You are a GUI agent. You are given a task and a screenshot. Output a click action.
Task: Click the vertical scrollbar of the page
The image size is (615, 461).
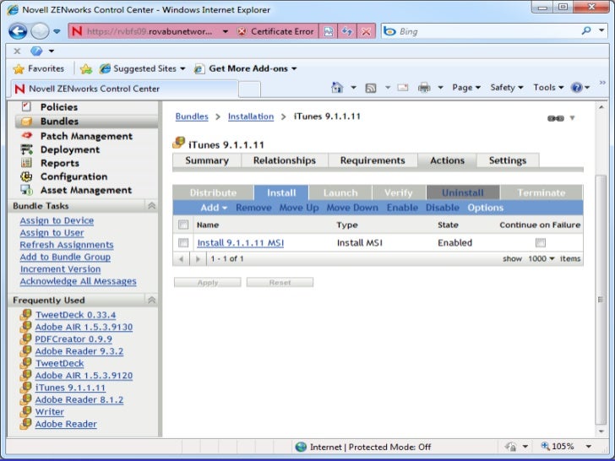point(601,300)
